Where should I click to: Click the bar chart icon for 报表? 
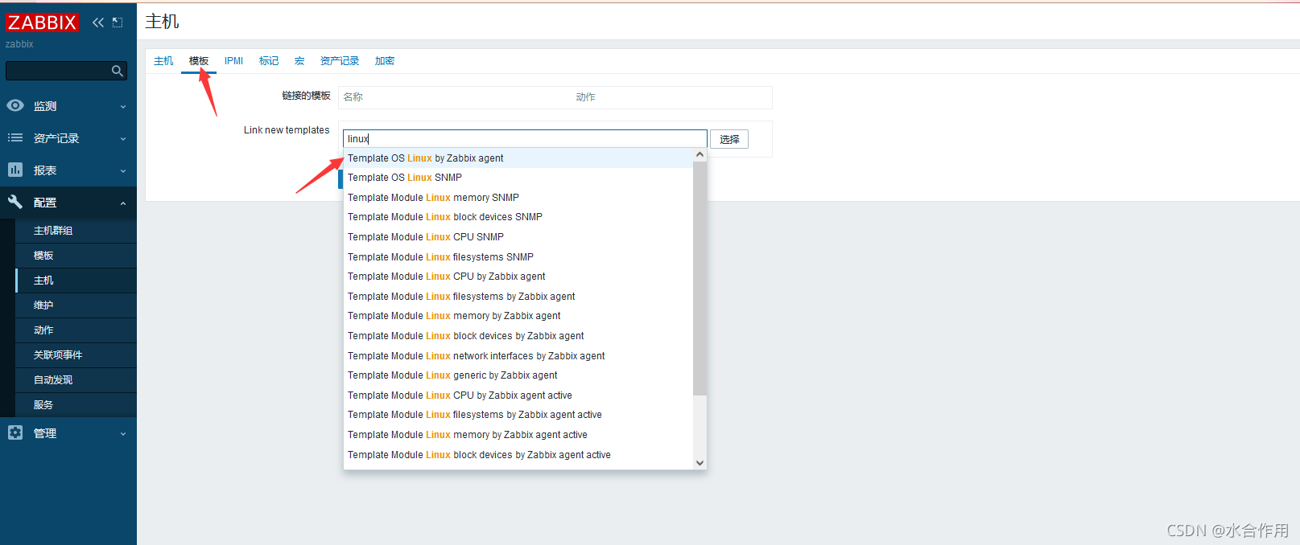[15, 170]
